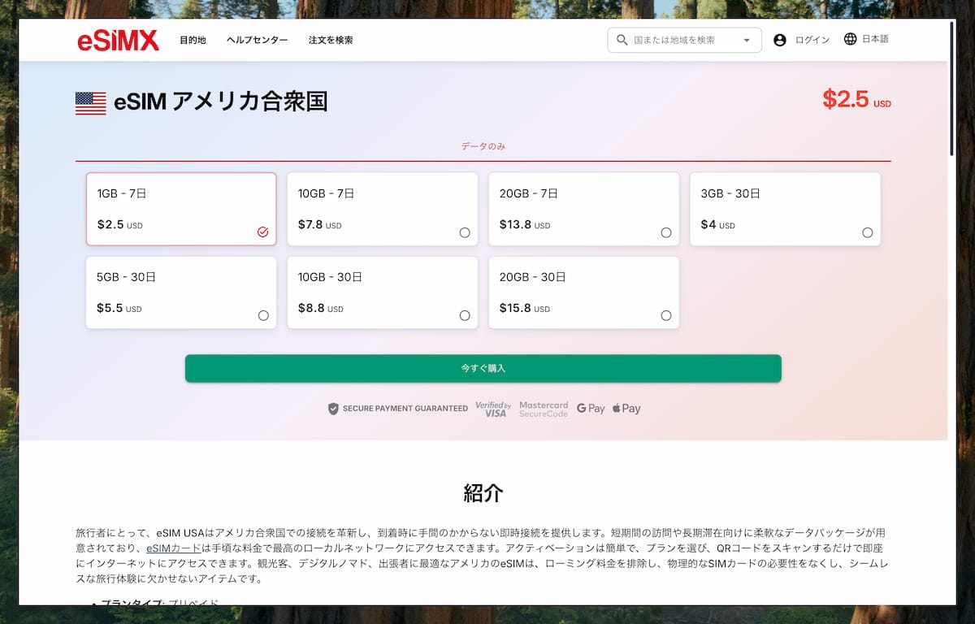Select the 5GB - 30日 plan radio
The width and height of the screenshot is (975, 624).
coord(263,315)
